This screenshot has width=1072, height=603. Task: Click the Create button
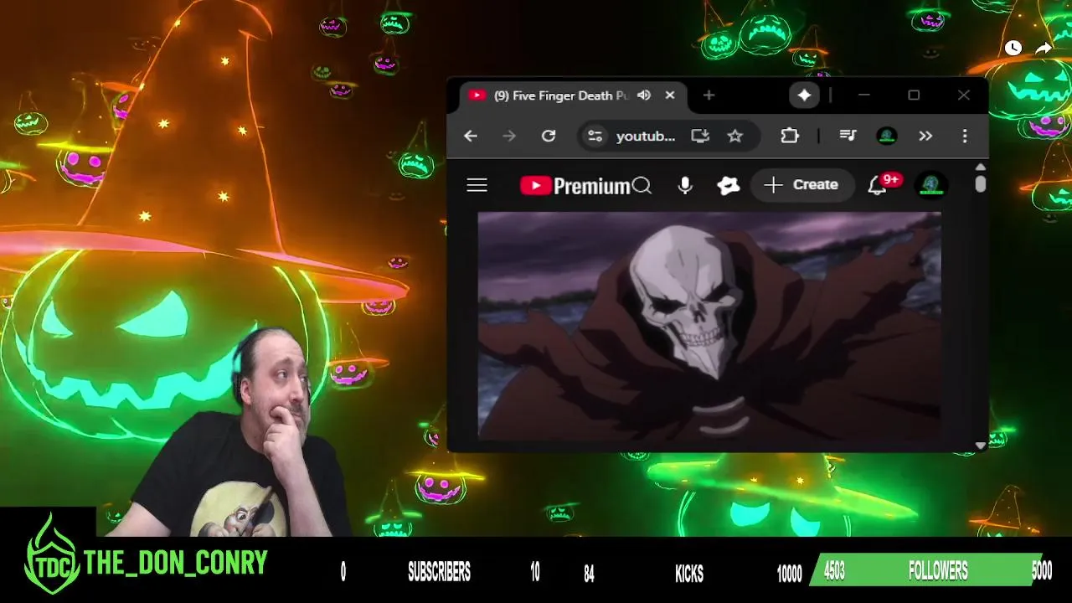tap(802, 185)
